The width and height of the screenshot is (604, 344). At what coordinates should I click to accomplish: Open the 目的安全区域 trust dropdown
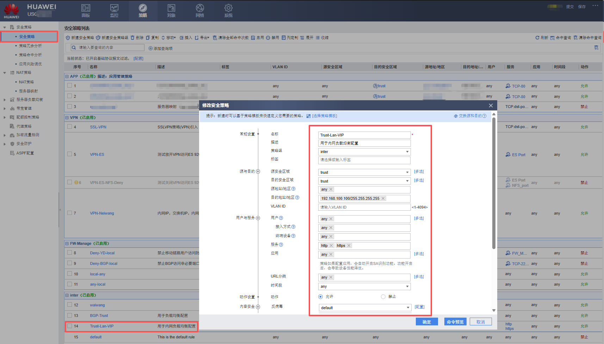click(x=364, y=181)
